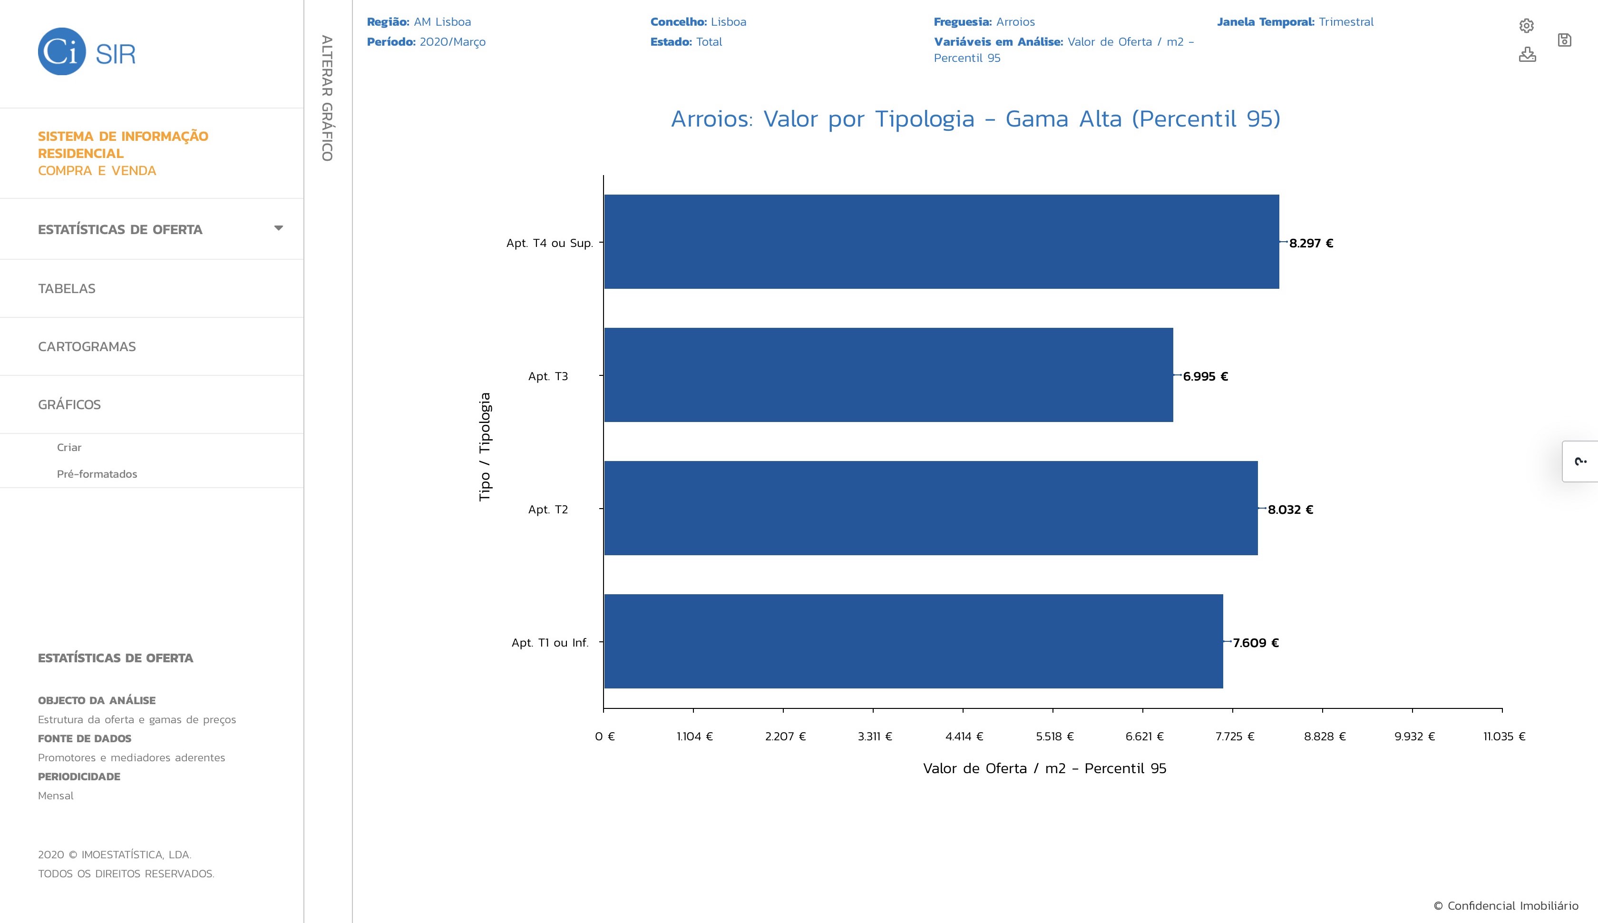
Task: Open the Tabelas menu item
Action: point(67,288)
